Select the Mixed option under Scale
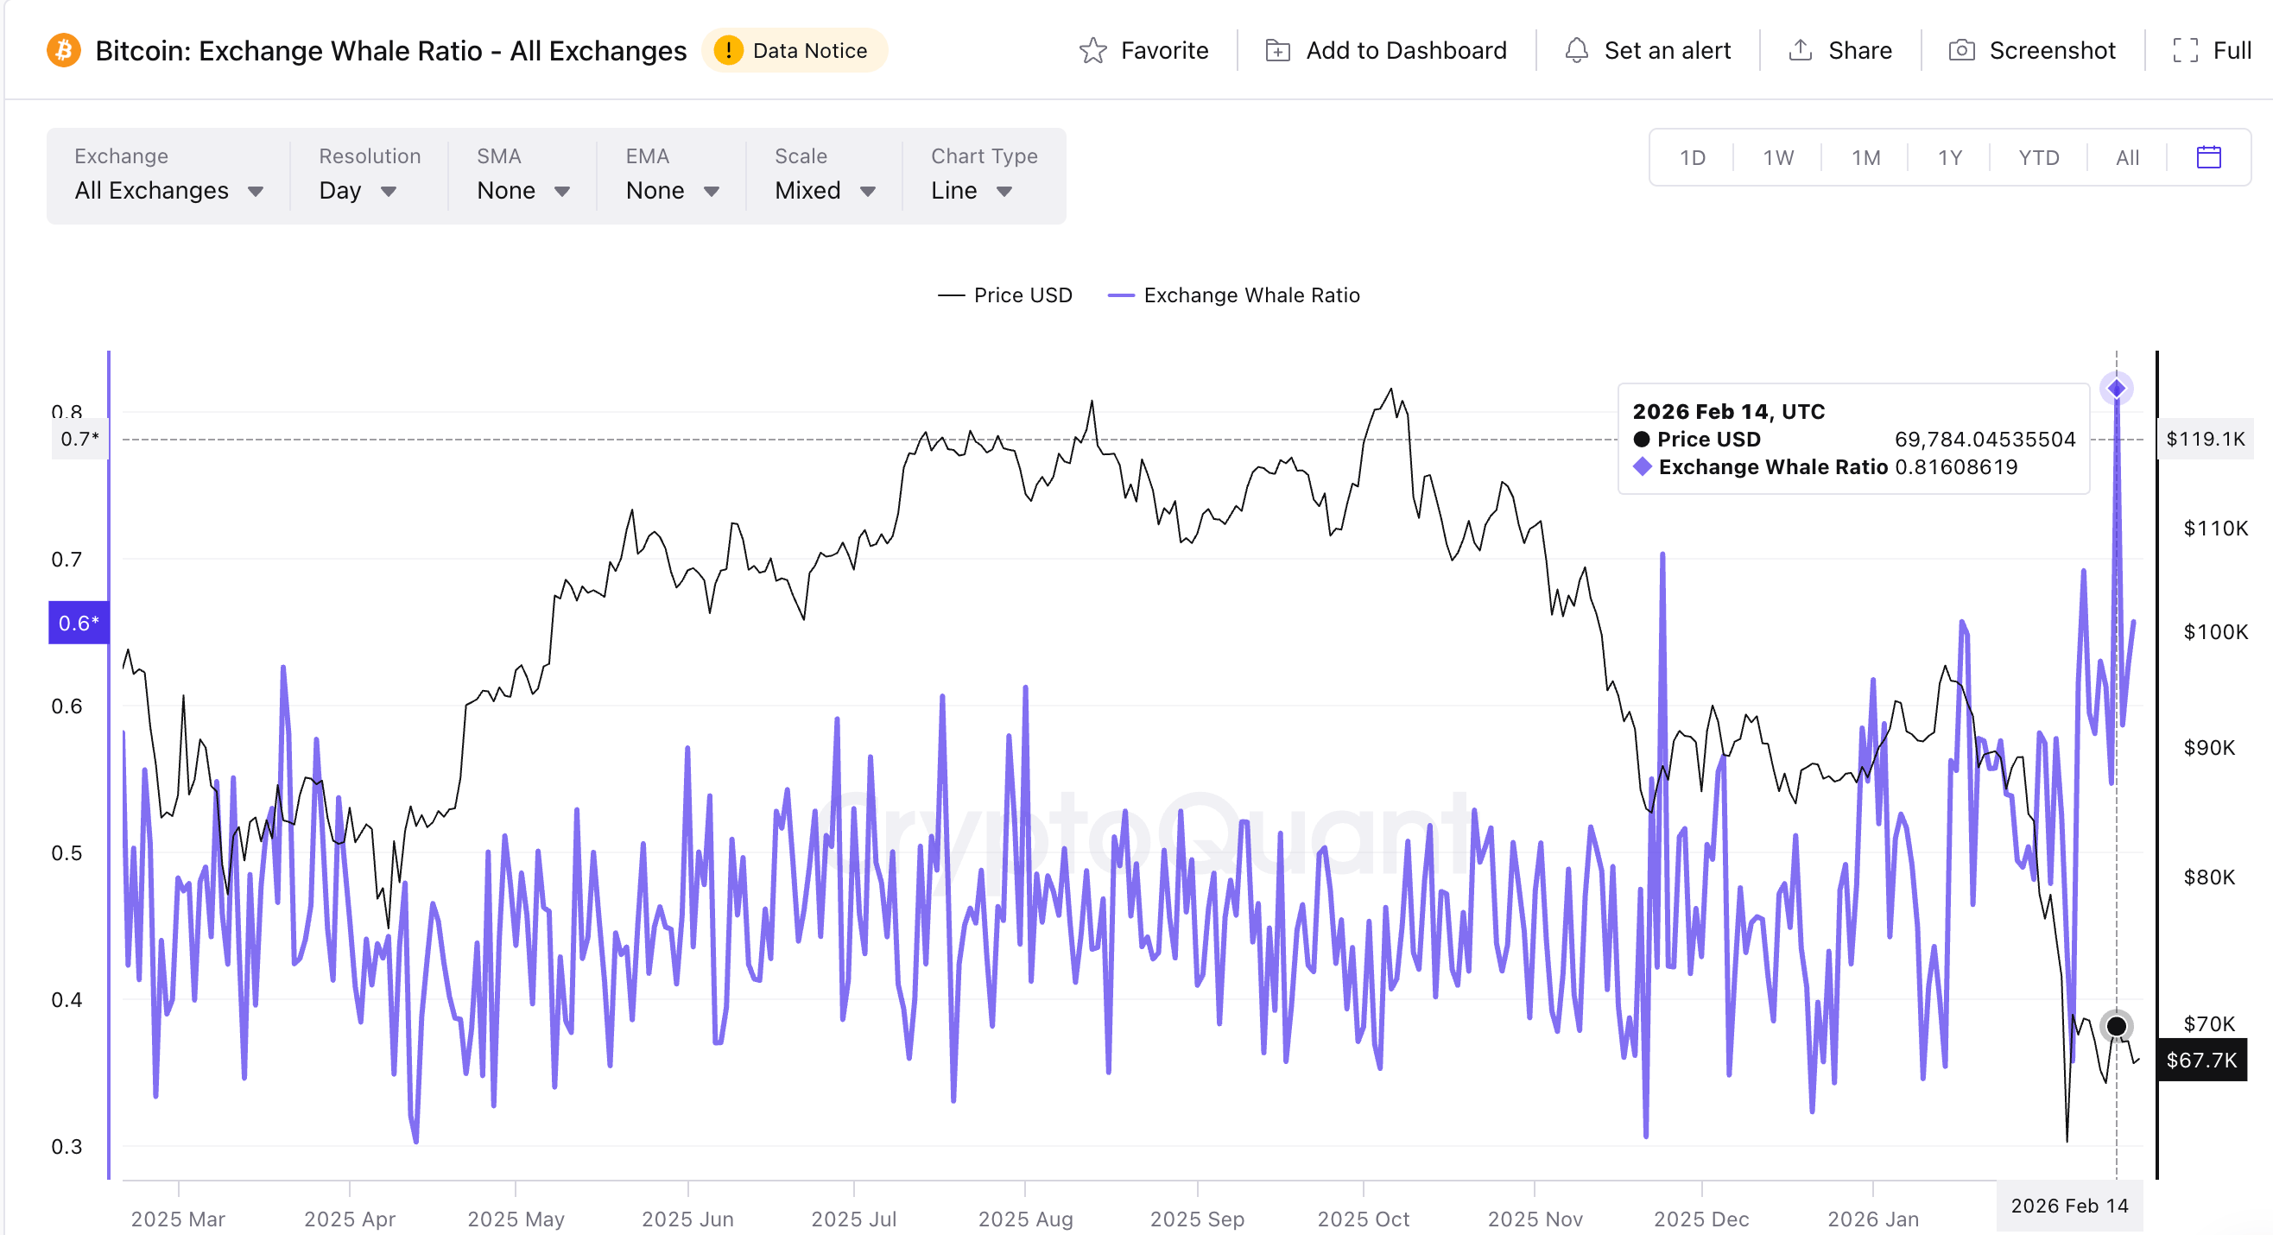2273x1235 pixels. 822,190
